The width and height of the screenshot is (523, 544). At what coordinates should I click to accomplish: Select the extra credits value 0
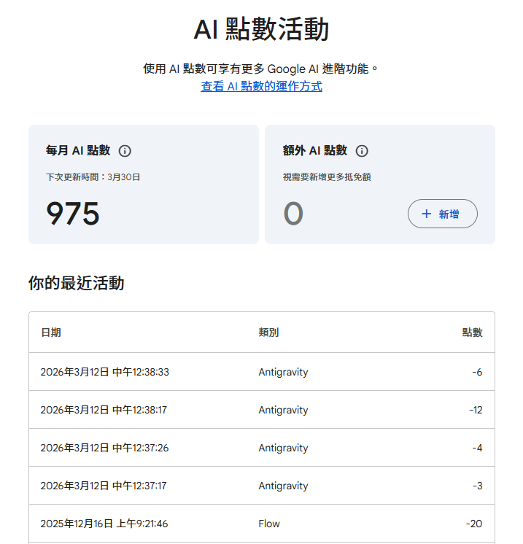coord(293,214)
